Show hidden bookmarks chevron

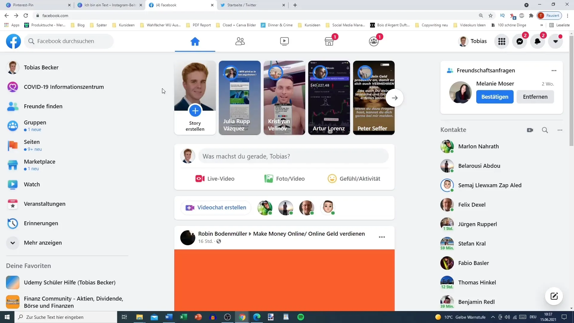[x=542, y=25]
